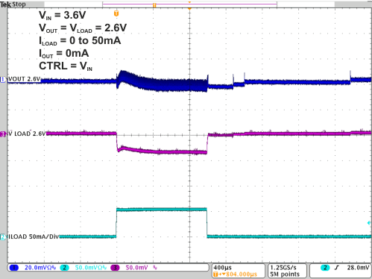Click the record view bar at top
Viewport: 372px width, 279px height.
click(x=189, y=4)
